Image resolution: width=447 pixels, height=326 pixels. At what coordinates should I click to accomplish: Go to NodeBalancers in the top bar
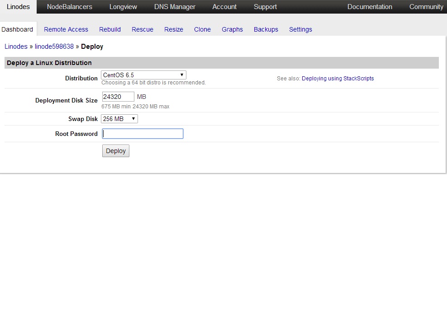(70, 6)
